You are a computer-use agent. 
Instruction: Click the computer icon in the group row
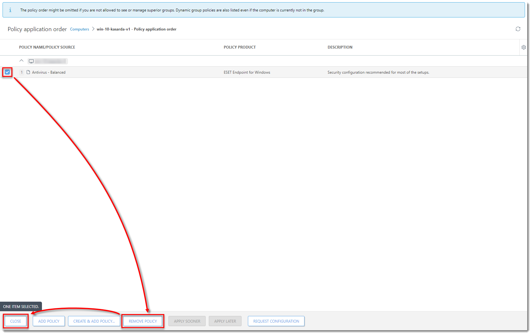31,61
